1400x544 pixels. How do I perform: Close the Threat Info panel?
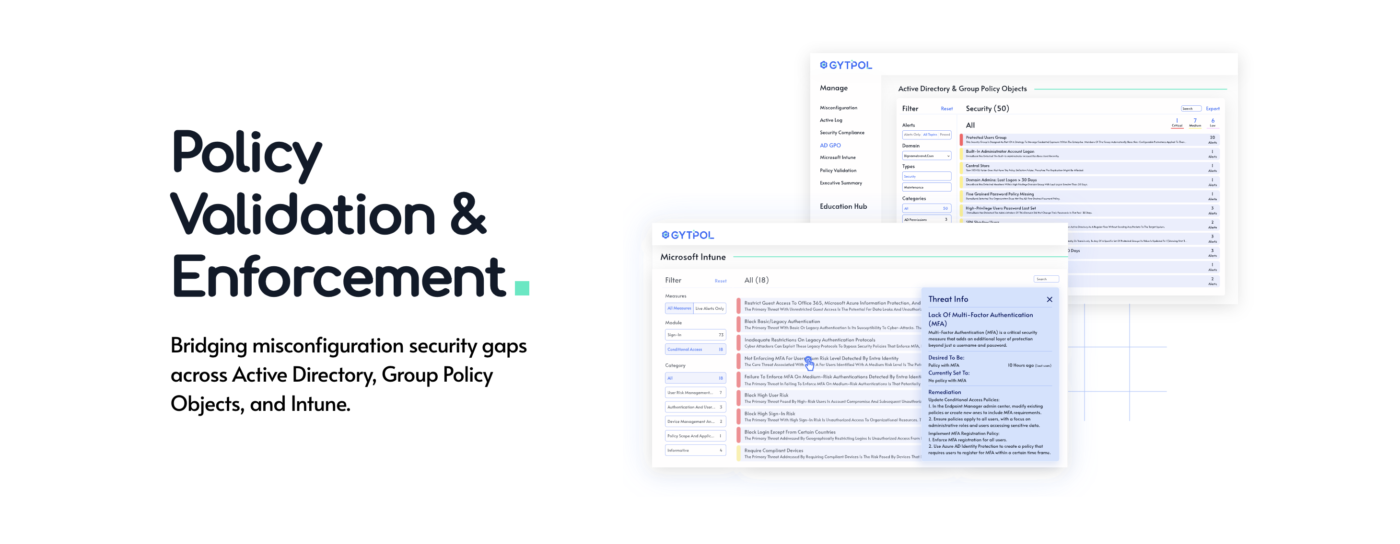point(1049,299)
